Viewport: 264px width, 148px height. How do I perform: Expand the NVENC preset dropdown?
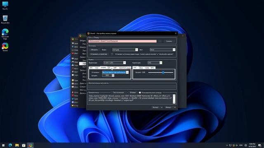[x=127, y=72]
